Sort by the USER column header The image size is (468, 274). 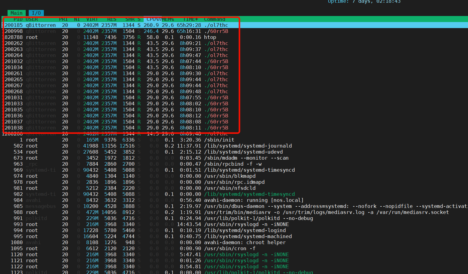[x=32, y=19]
